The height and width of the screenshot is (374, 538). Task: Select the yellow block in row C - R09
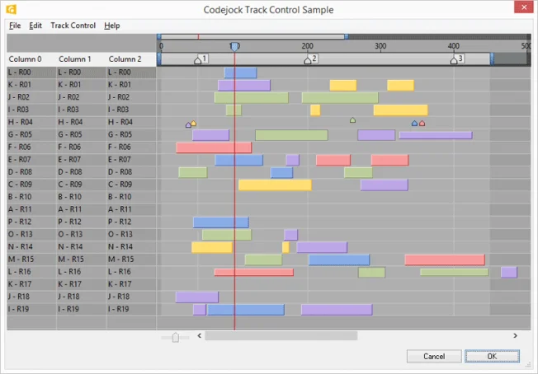click(274, 185)
